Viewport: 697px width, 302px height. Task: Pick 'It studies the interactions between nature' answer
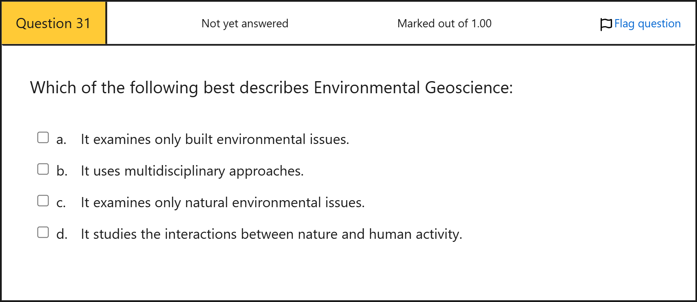click(x=271, y=234)
